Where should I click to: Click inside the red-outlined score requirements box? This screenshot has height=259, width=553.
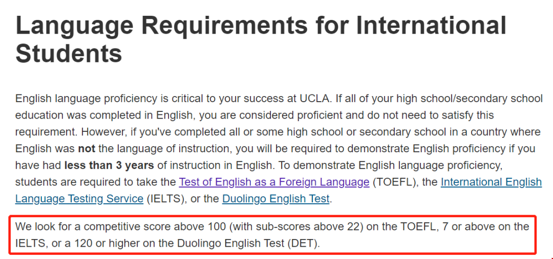pos(272,234)
